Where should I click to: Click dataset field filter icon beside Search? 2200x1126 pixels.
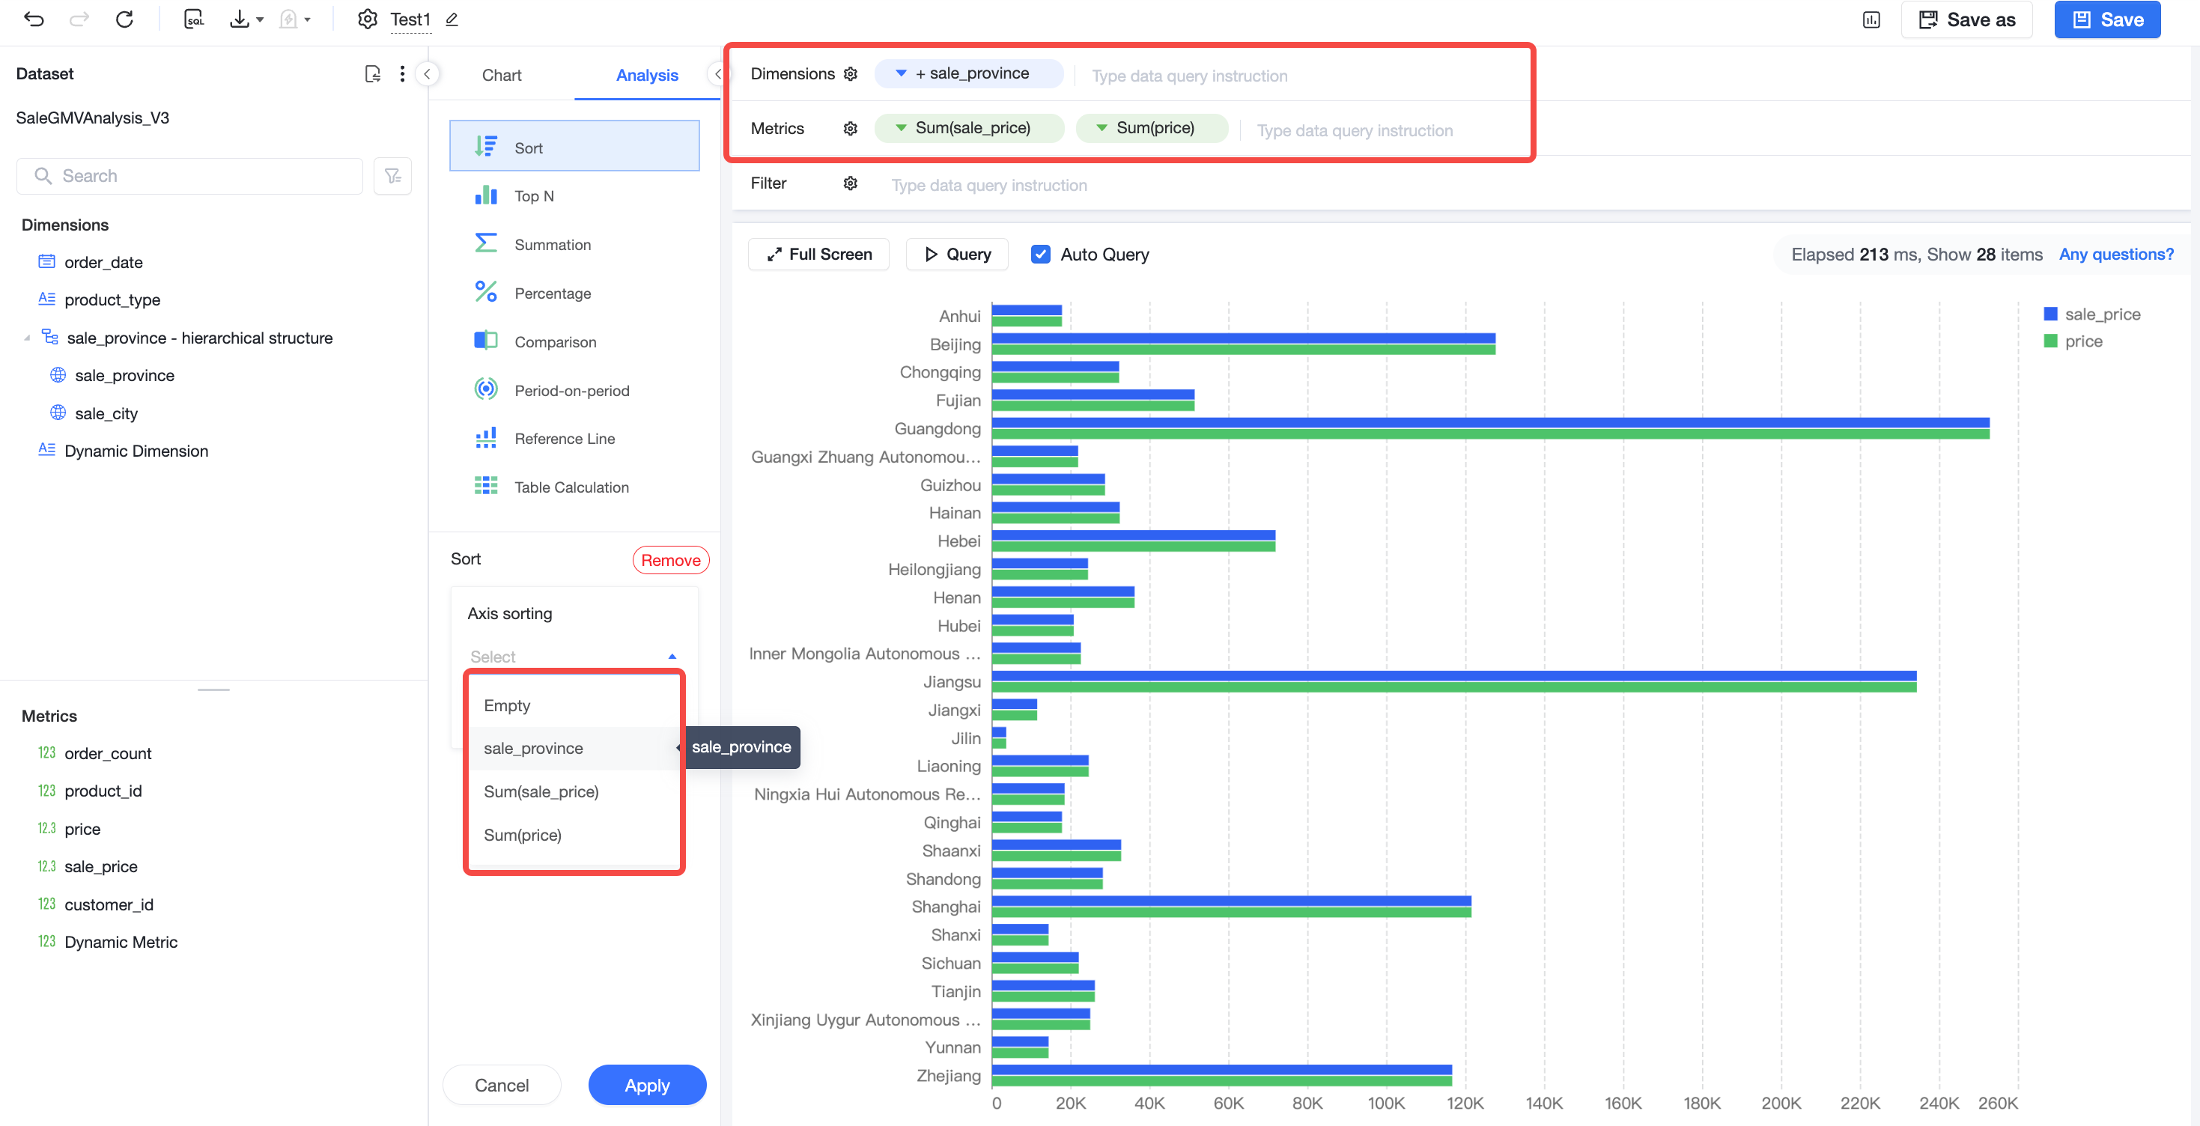[393, 176]
